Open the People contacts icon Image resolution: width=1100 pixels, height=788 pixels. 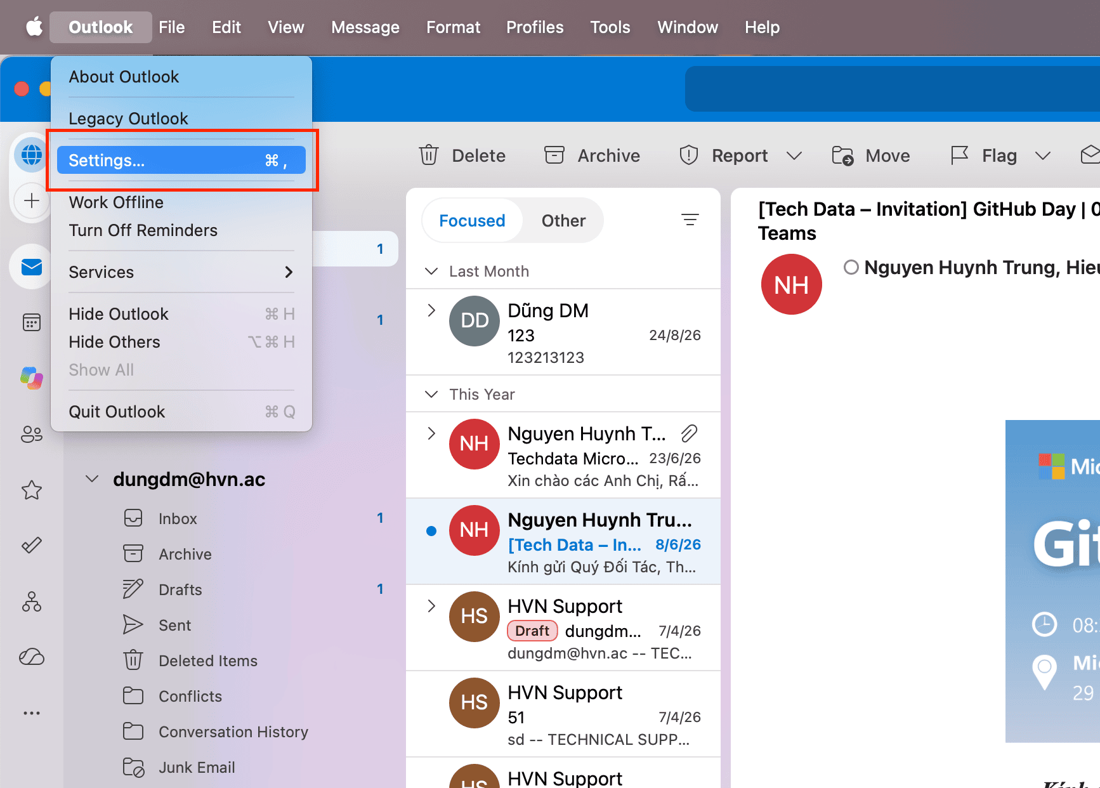[x=32, y=434]
